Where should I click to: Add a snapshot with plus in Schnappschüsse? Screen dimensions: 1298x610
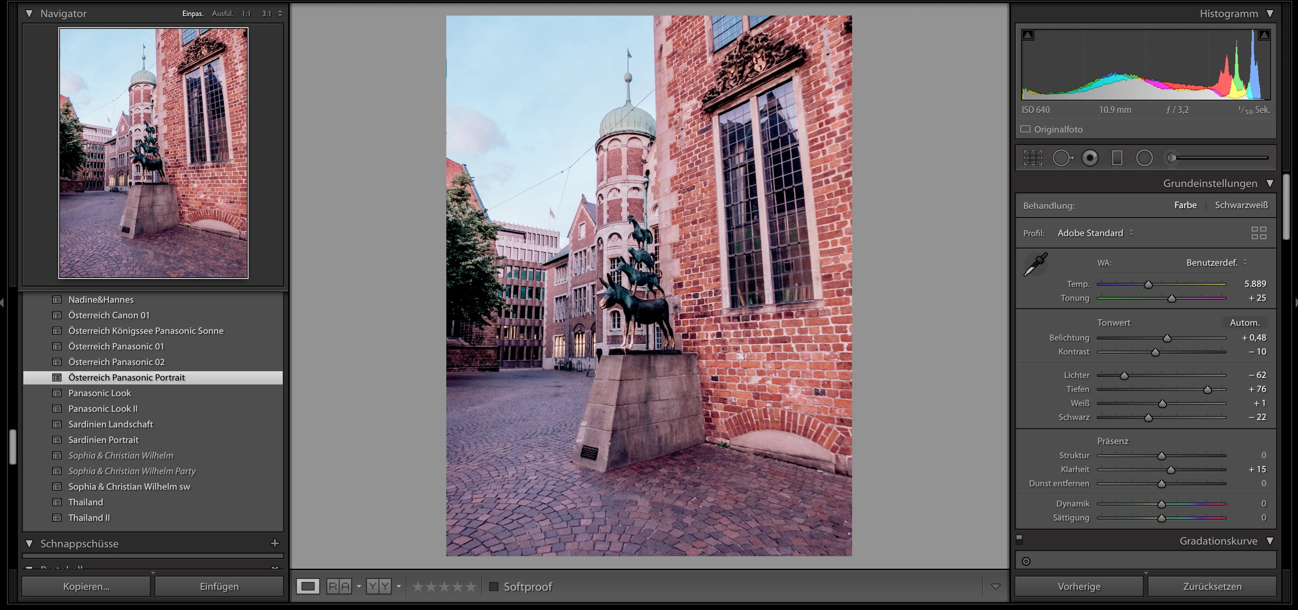pos(275,543)
